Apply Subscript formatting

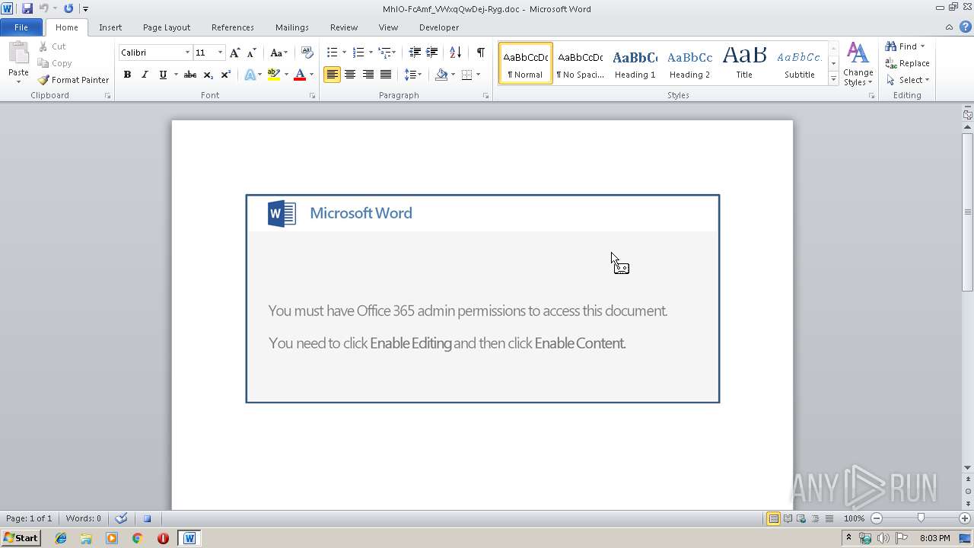pyautogui.click(x=208, y=75)
